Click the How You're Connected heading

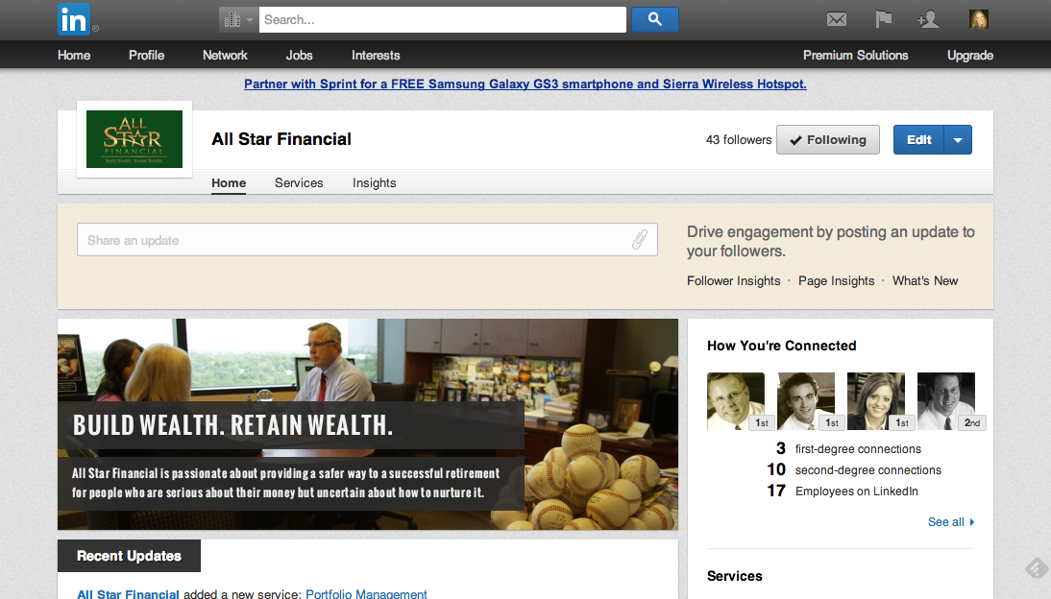pyautogui.click(x=782, y=346)
